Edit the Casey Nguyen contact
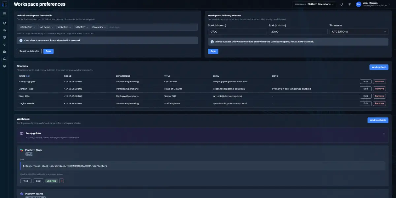The image size is (396, 198). click(x=365, y=82)
